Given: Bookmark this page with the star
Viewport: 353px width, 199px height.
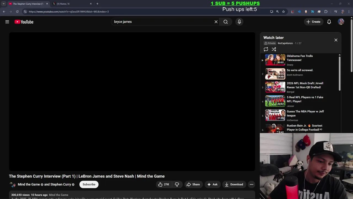Looking at the screenshot, I should [283, 12].
